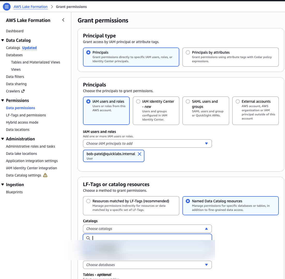This screenshot has height=279, width=285.
Task: Open Databases in sidebar
Action: click(14, 55)
